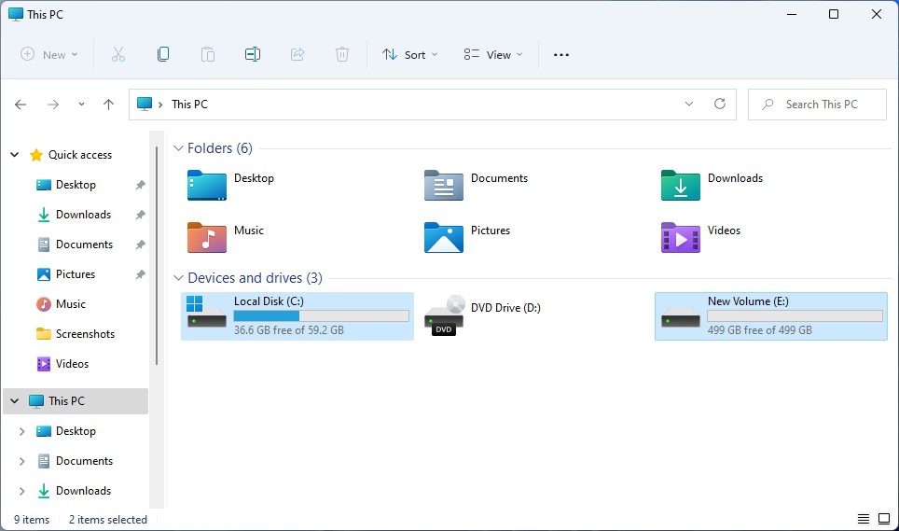Collapse the Devices and drives (3) group
899x531 pixels.
point(178,278)
